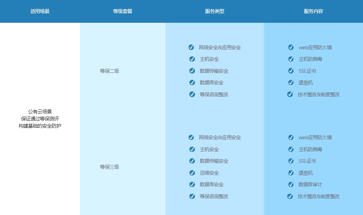
Task: Select the 适用场景 column header
Action: [40, 11]
